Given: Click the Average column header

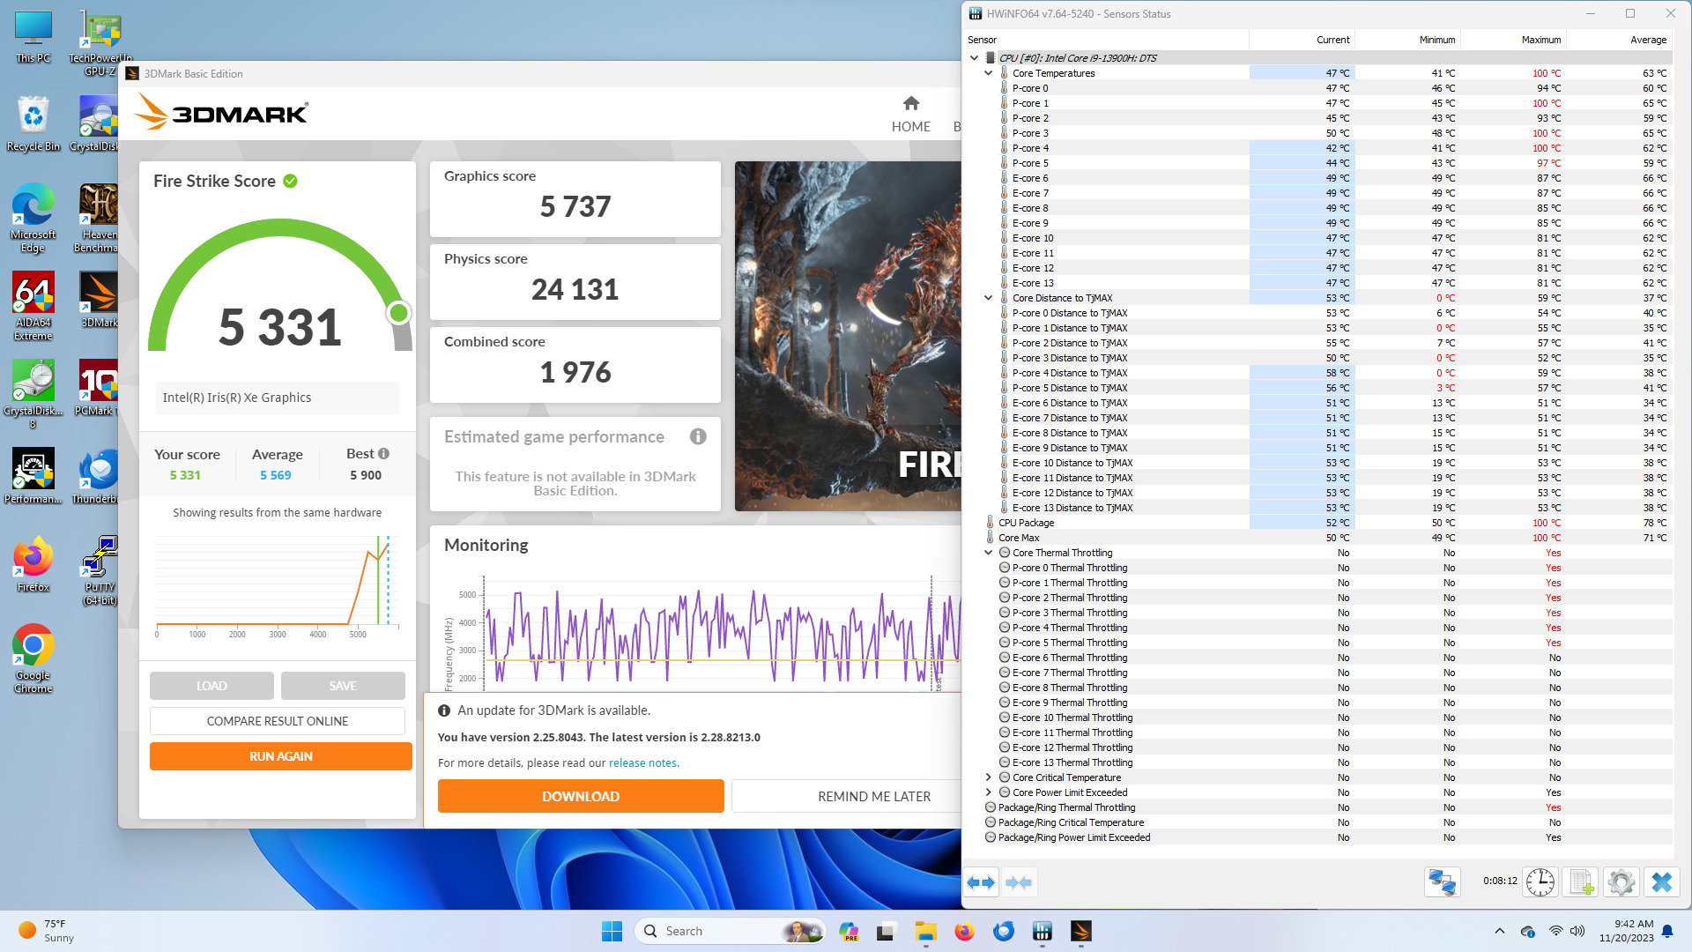Looking at the screenshot, I should click(x=1619, y=40).
